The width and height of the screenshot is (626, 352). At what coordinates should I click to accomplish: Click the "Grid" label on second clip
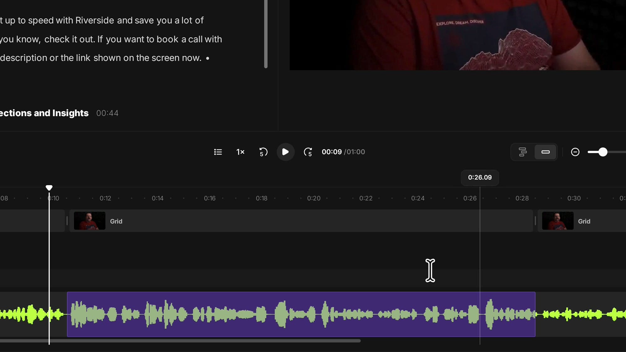pyautogui.click(x=584, y=221)
